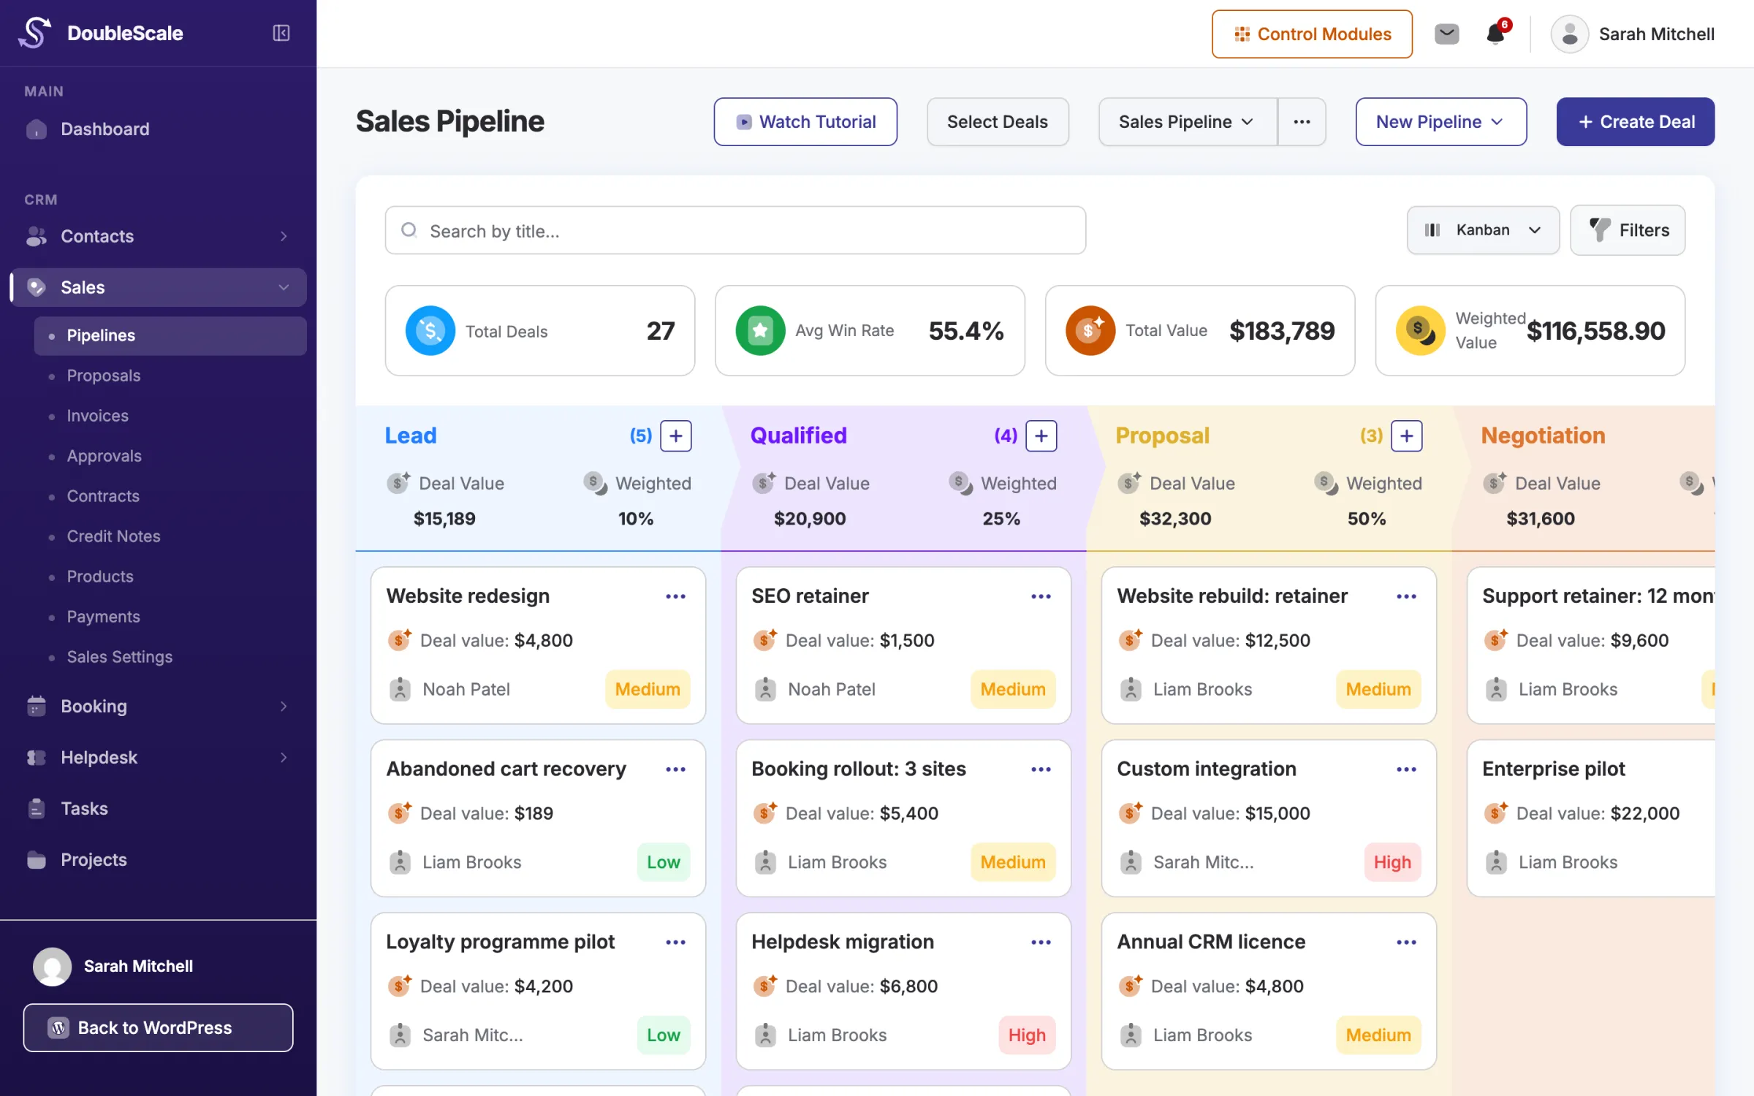Open the pipeline three-dot options button

[1302, 122]
